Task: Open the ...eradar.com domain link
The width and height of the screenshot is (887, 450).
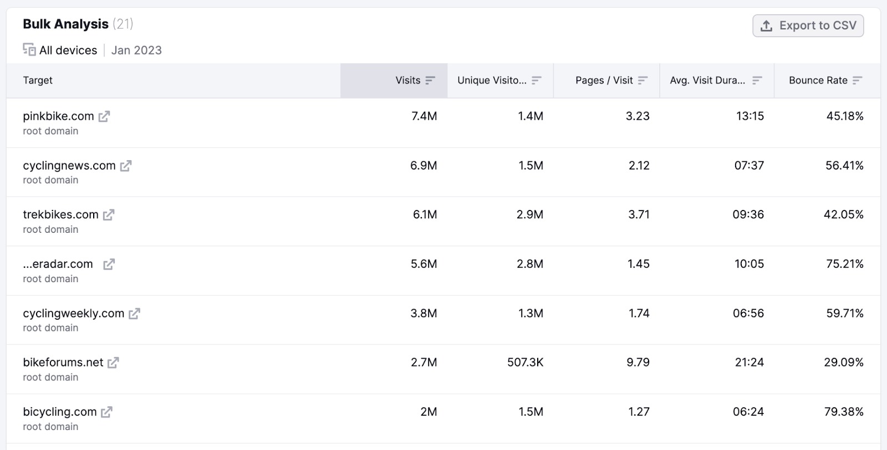Action: (58, 264)
